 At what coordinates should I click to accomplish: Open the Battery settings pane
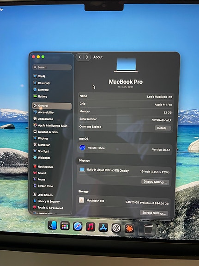[x=40, y=96]
